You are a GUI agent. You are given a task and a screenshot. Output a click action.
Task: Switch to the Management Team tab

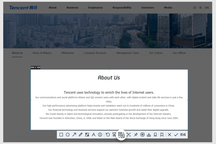coord(128,53)
